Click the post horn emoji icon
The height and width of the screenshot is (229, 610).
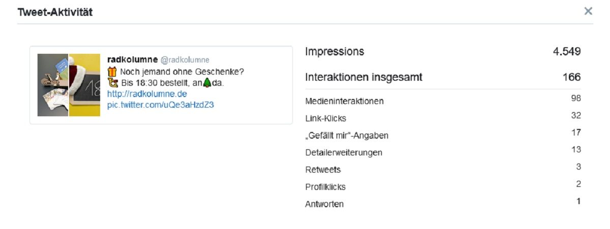click(113, 83)
